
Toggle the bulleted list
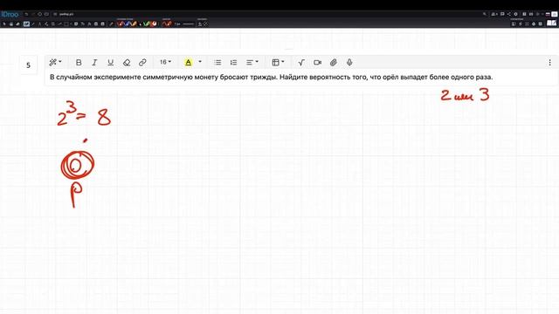click(217, 62)
